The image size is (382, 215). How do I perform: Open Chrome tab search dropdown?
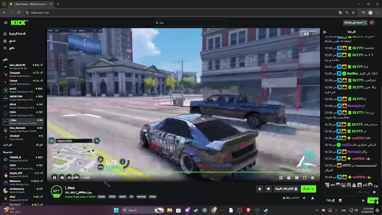4,4
